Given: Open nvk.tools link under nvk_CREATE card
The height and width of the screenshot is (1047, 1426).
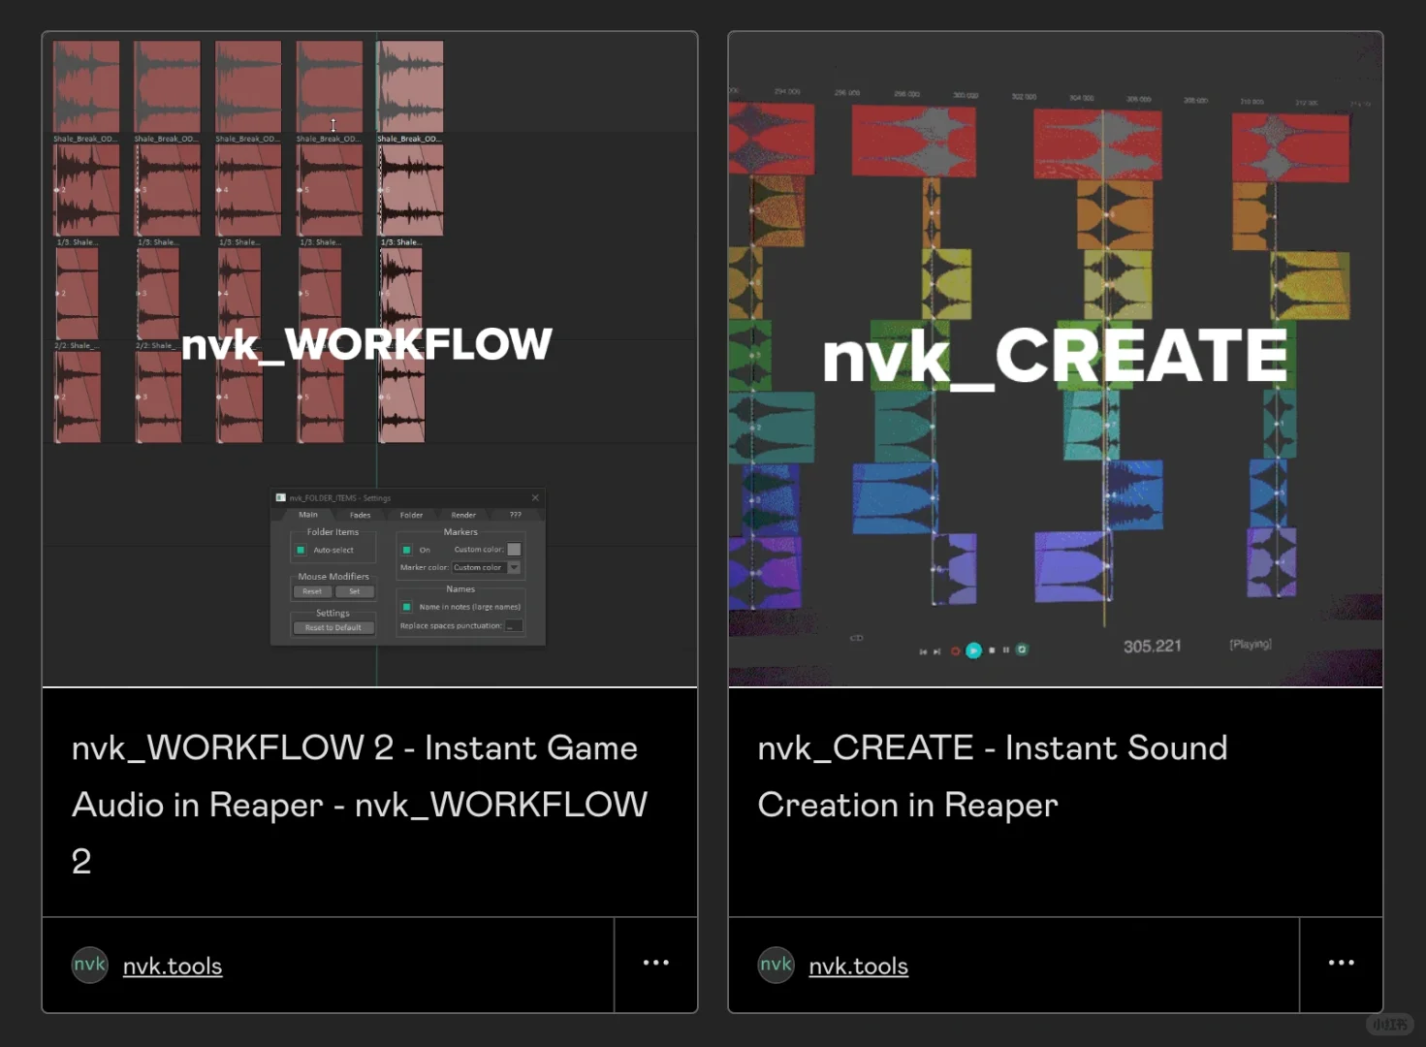Looking at the screenshot, I should coord(859,967).
